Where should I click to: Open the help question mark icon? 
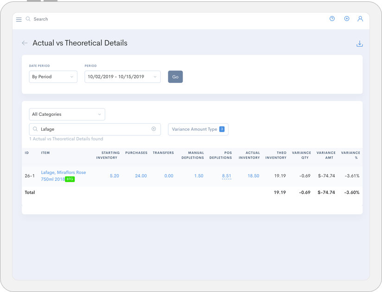click(x=332, y=19)
